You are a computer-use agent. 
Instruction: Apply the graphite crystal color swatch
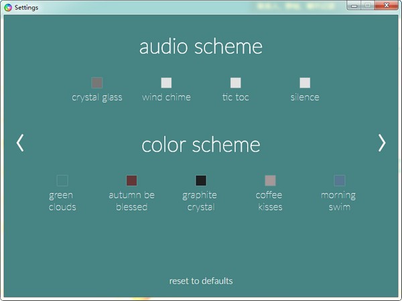pos(200,181)
